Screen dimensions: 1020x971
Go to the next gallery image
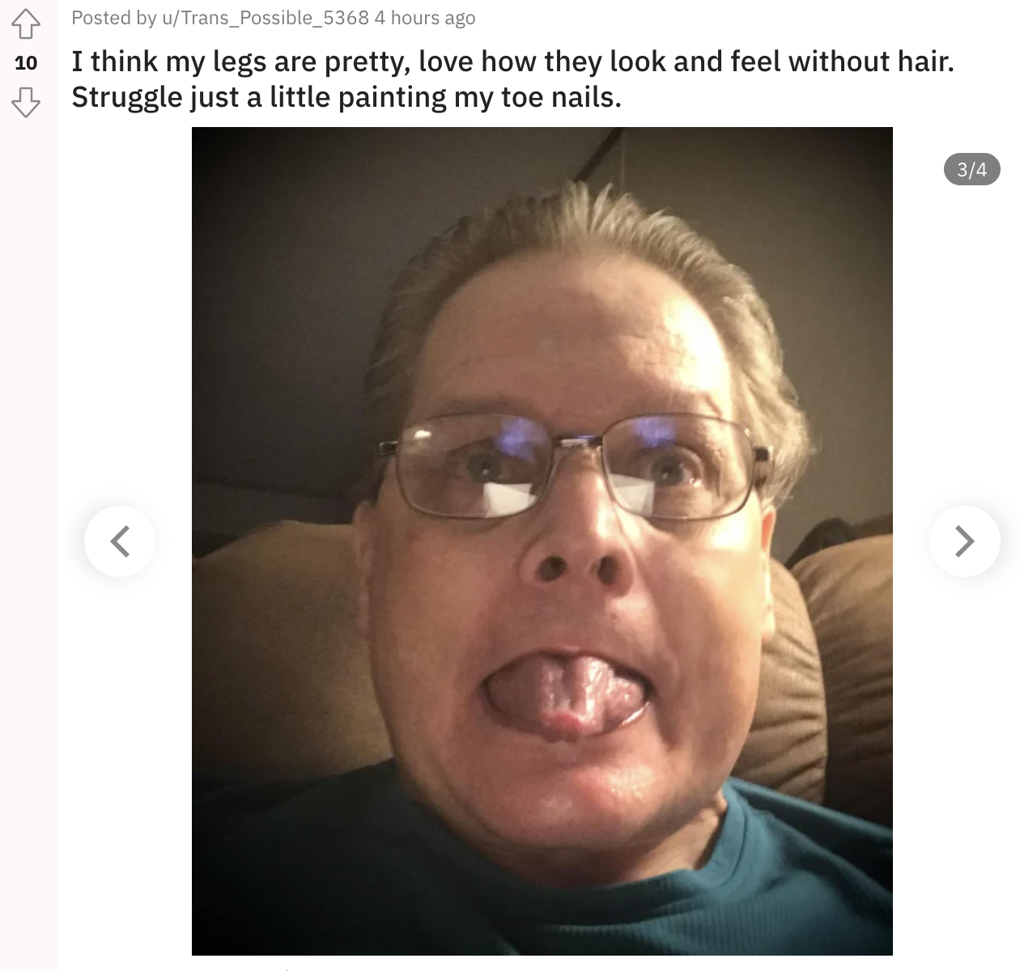964,541
